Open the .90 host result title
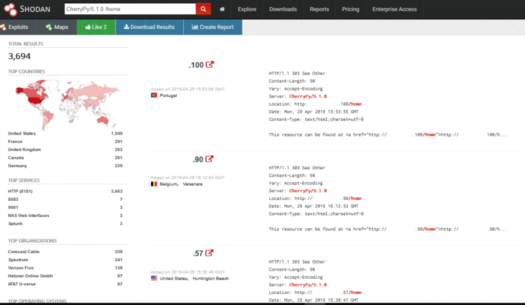The height and width of the screenshot is (305, 525). (198, 159)
